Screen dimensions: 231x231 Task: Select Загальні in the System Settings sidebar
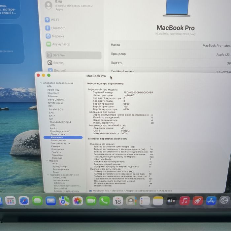point(73,55)
